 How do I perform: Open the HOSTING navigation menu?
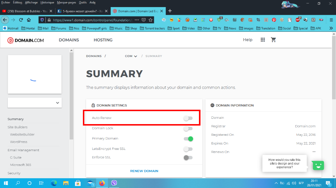[x=103, y=40]
